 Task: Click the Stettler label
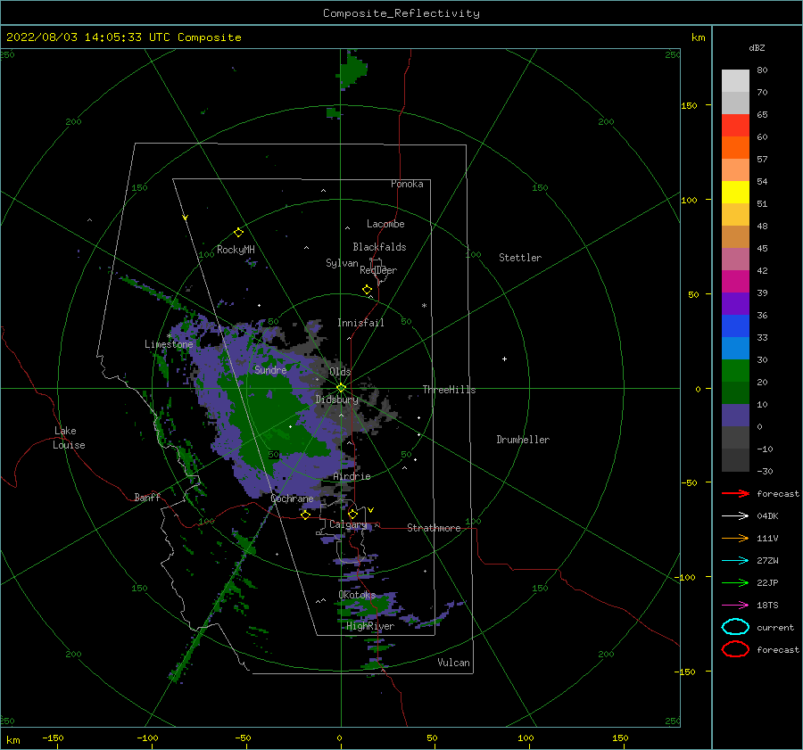coord(520,258)
